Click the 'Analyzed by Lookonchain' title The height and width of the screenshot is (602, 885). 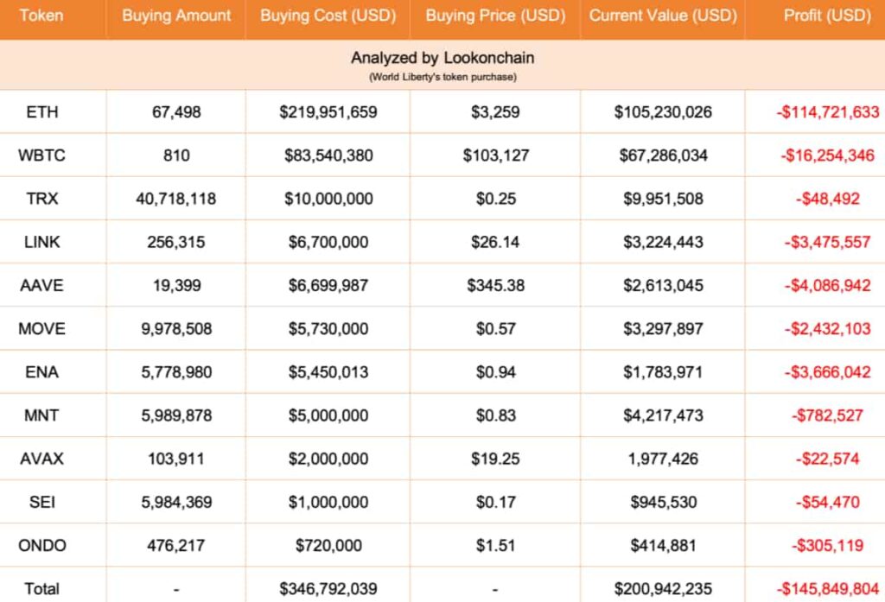pyautogui.click(x=442, y=58)
